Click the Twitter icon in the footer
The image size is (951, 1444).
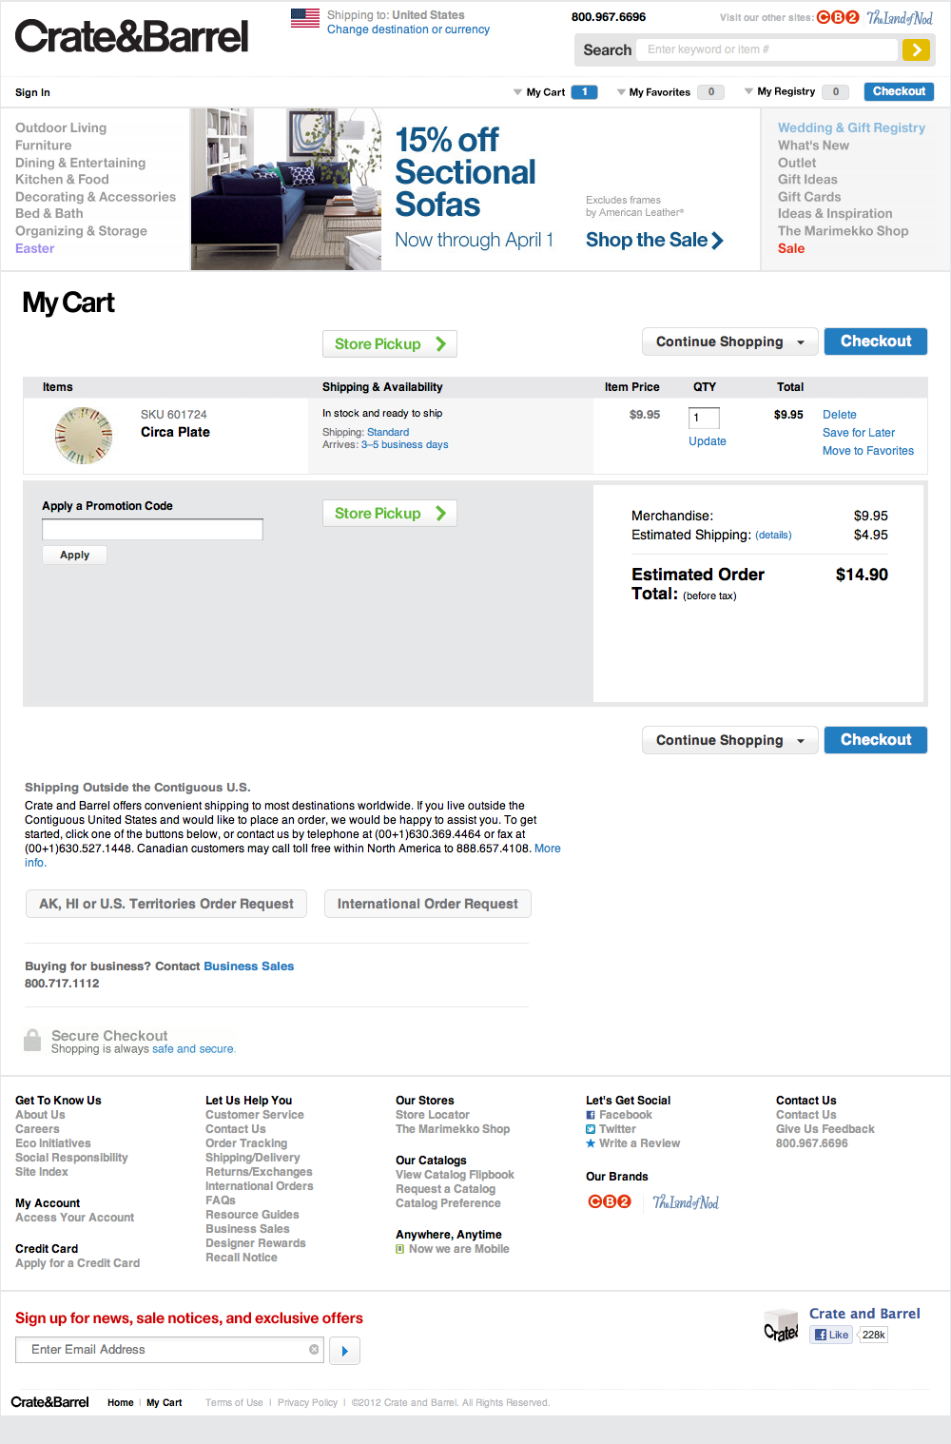point(590,1128)
